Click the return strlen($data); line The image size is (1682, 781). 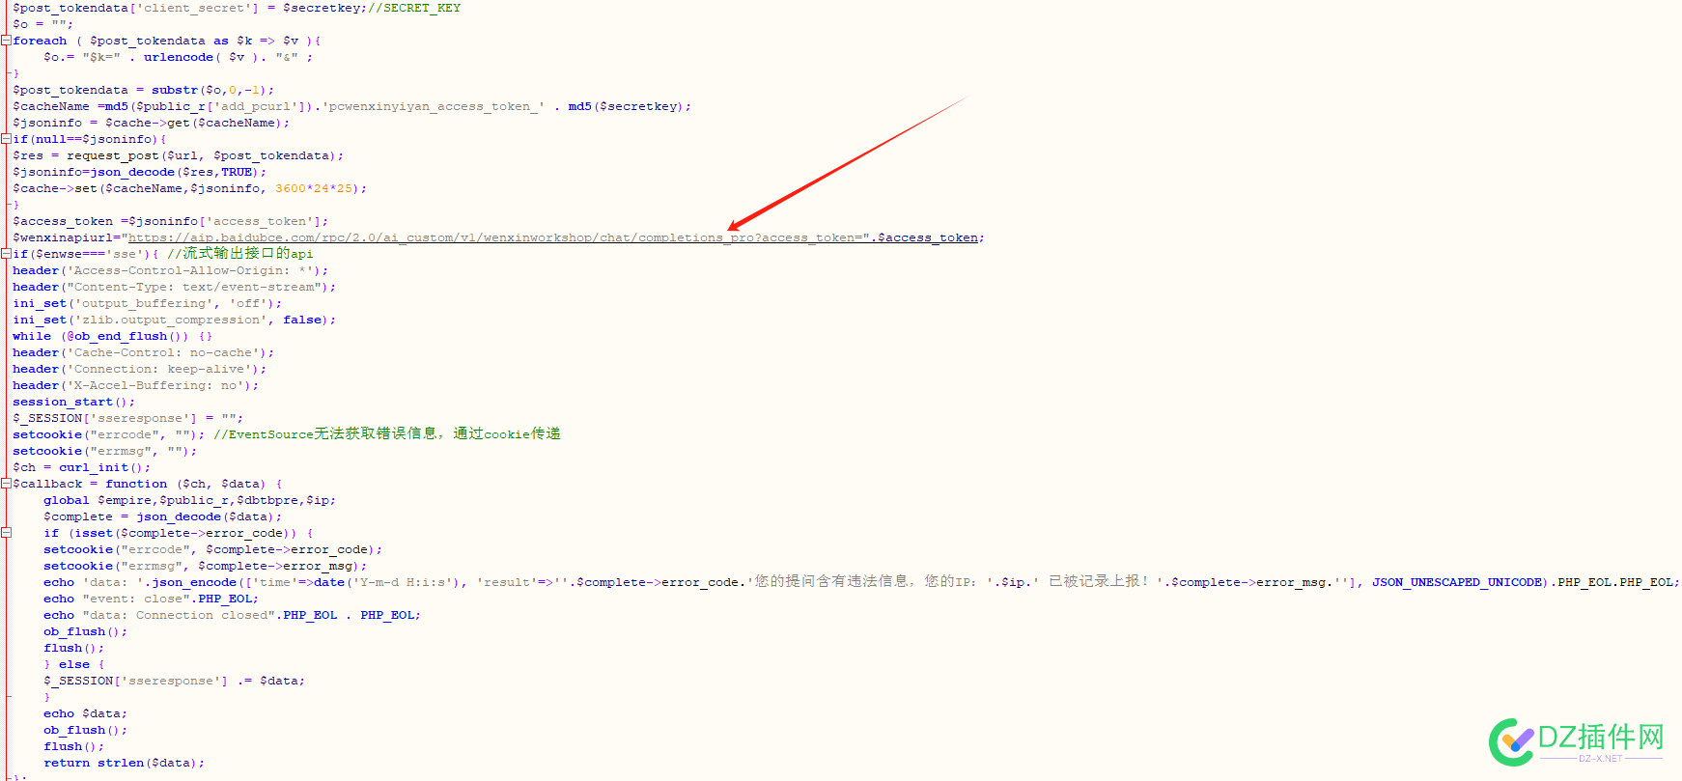point(124,763)
